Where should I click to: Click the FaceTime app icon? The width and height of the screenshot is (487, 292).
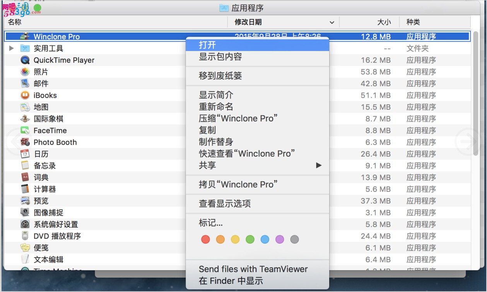click(25, 130)
